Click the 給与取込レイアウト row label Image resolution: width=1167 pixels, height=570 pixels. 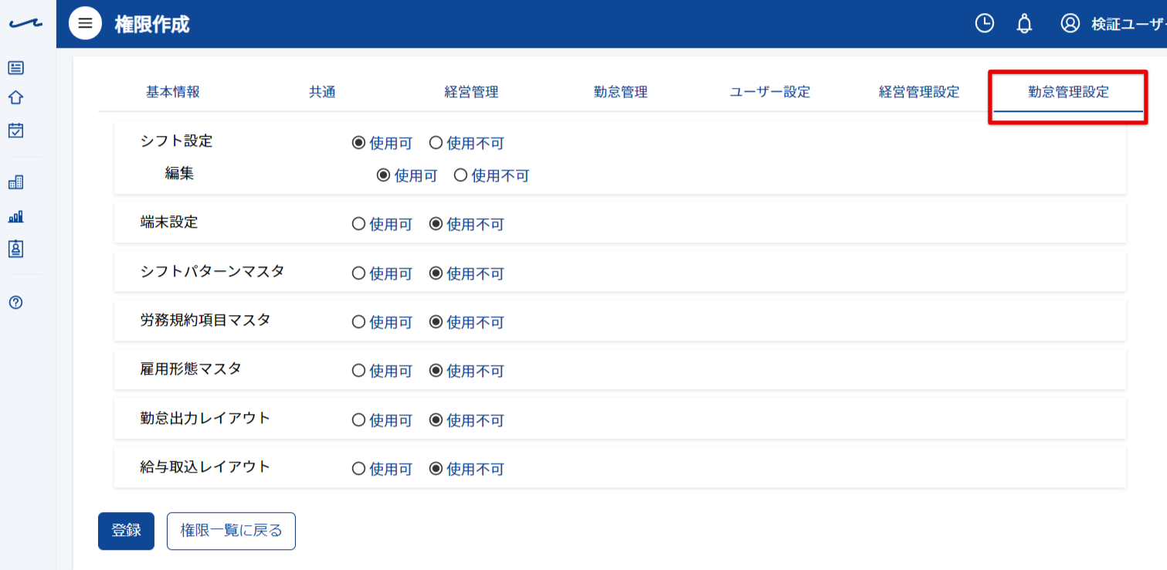pyautogui.click(x=205, y=467)
